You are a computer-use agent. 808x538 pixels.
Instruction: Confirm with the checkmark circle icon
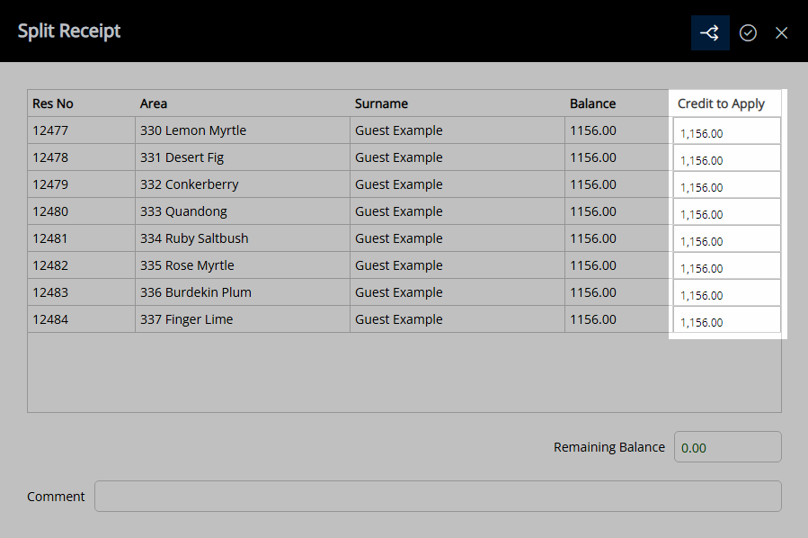[748, 33]
